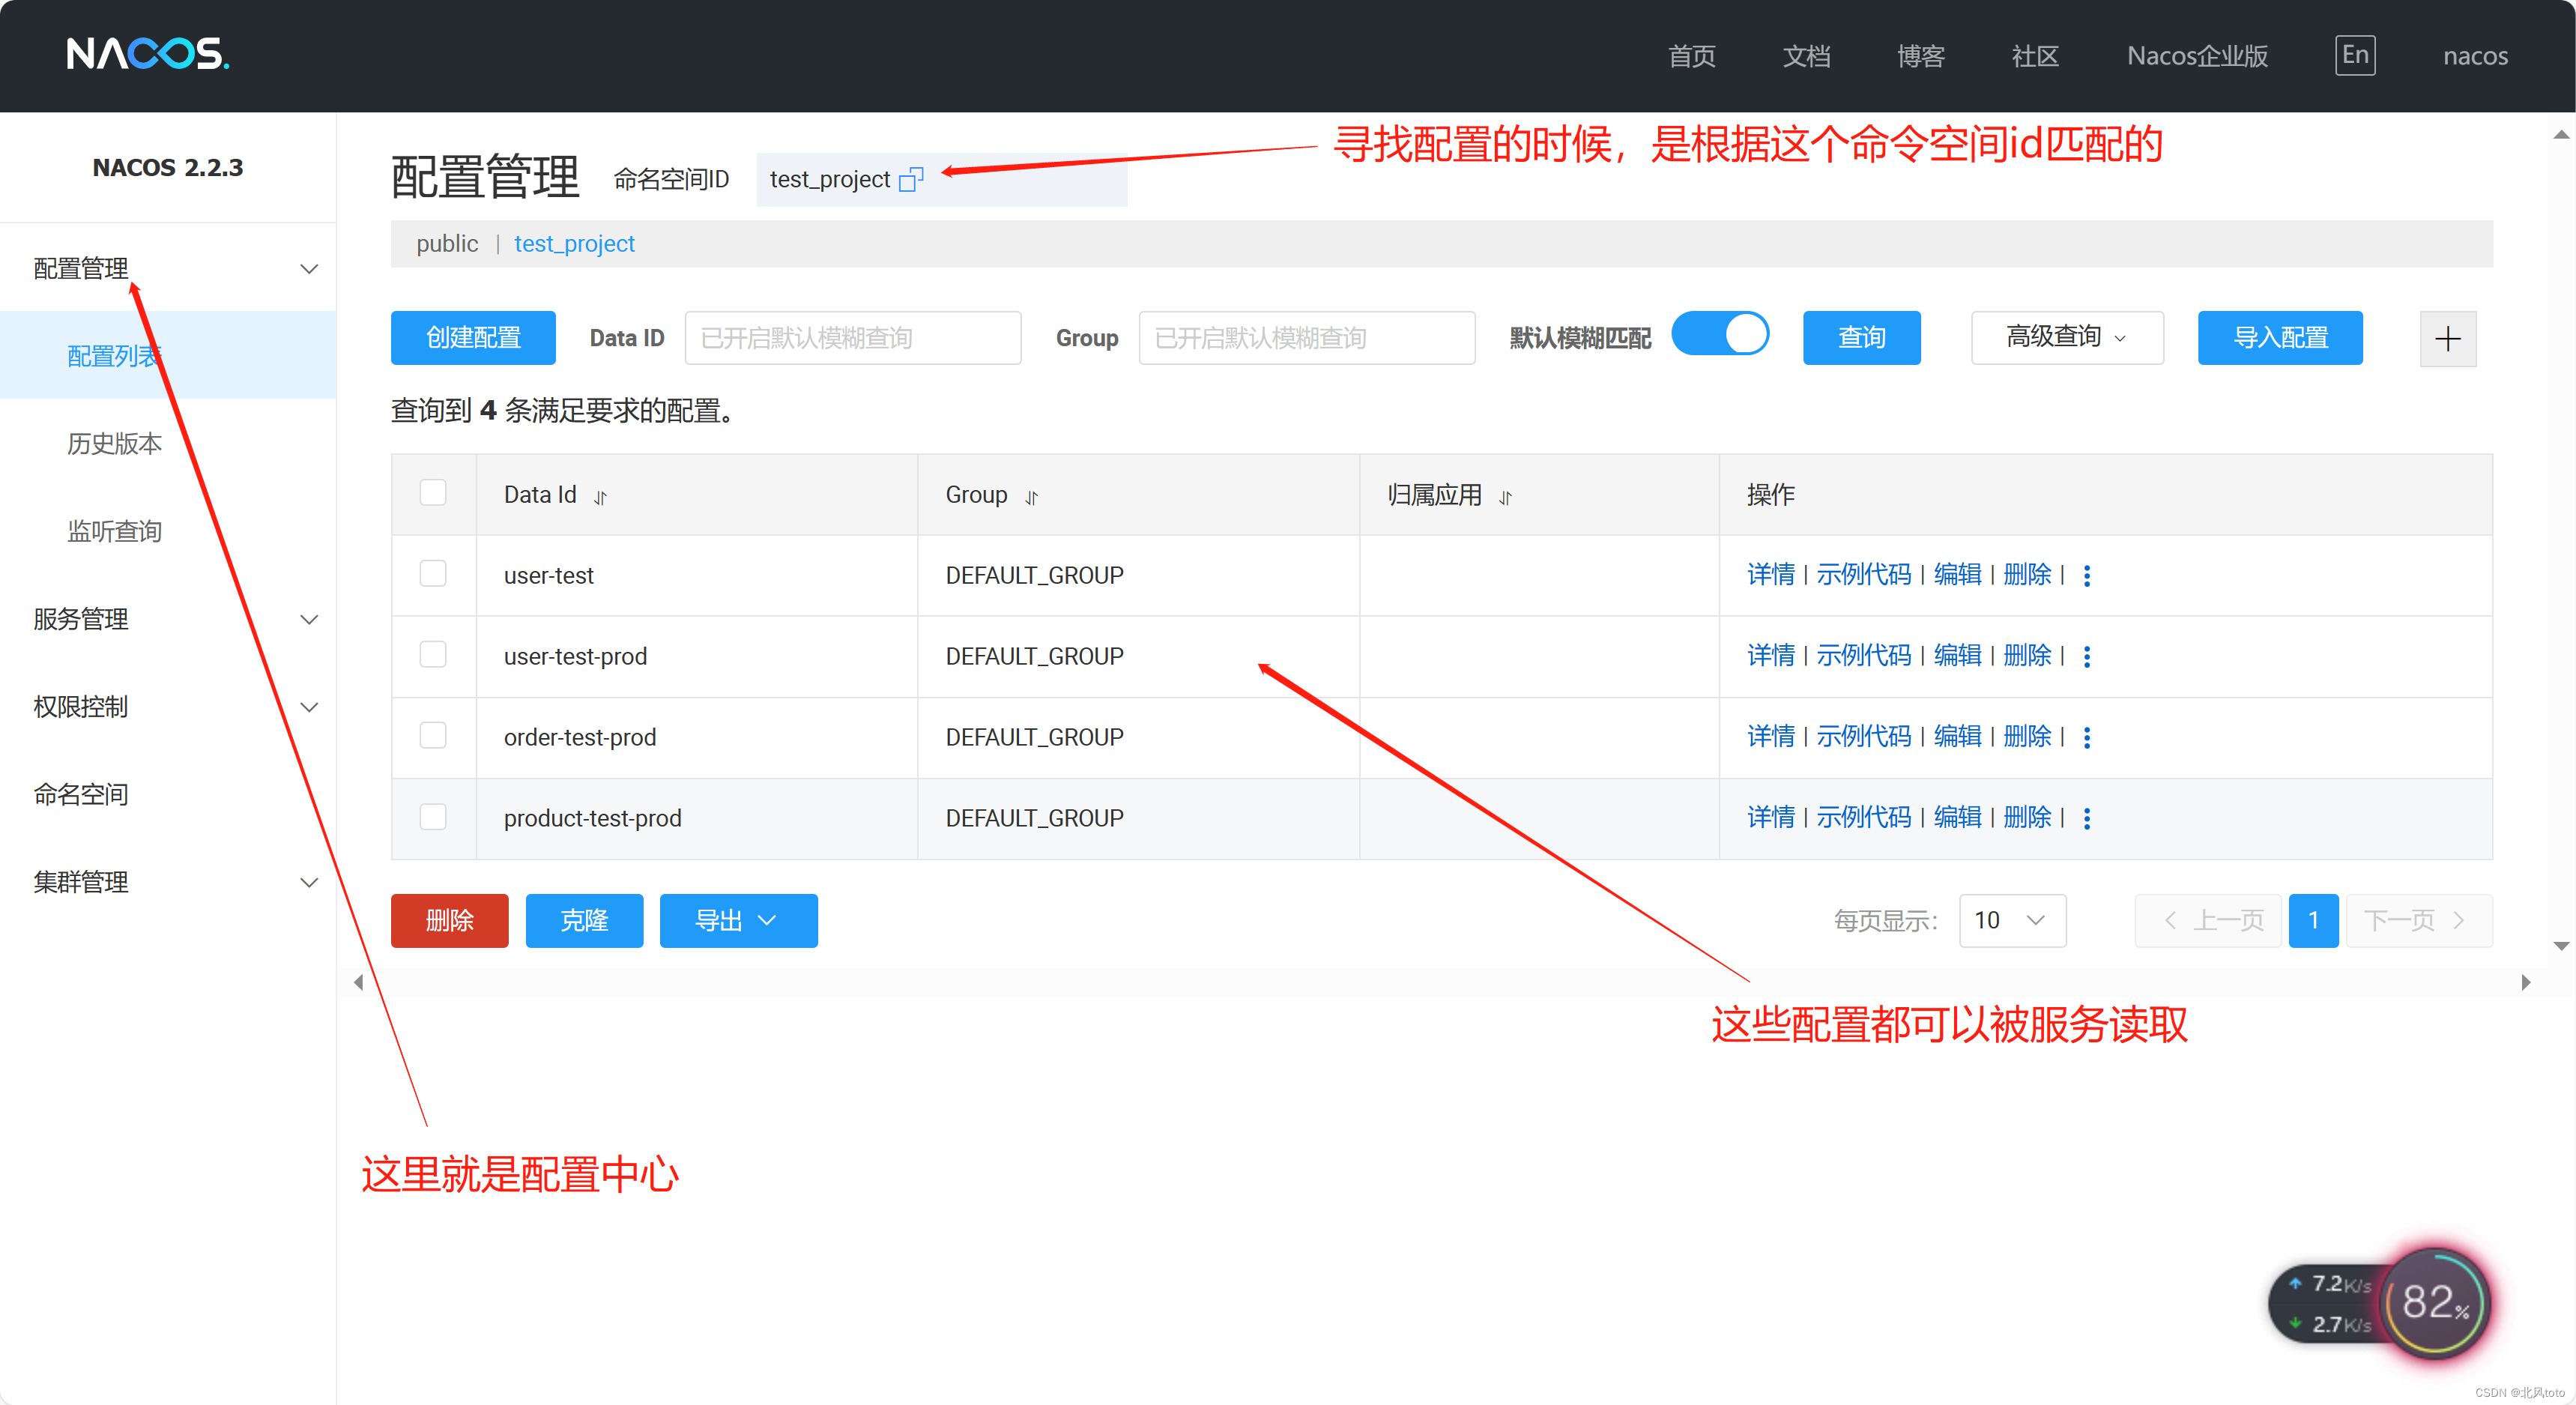The width and height of the screenshot is (2576, 1405).
Task: Check the user-test row checkbox
Action: (433, 574)
